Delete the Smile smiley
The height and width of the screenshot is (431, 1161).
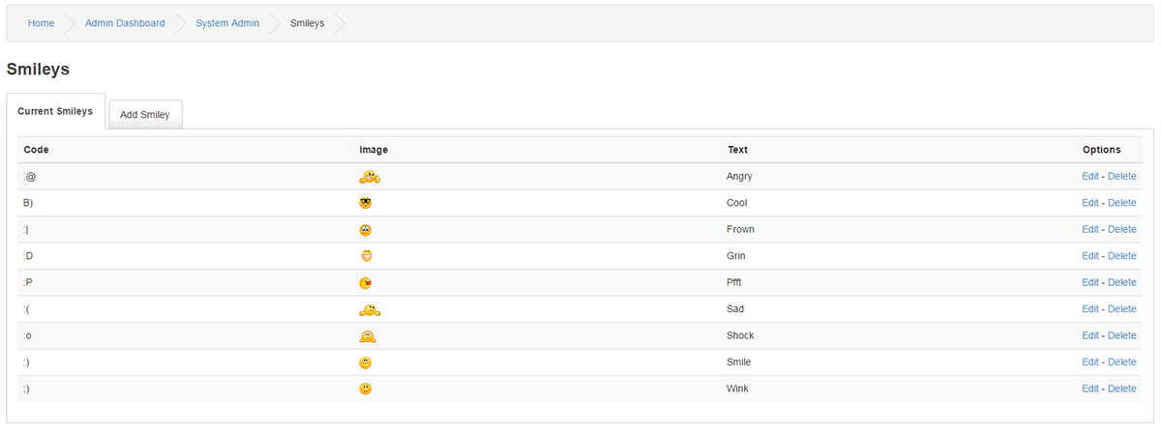[x=1122, y=362]
